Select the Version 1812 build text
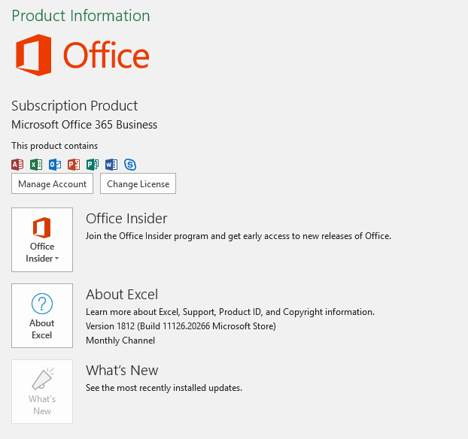The image size is (468, 439). pyautogui.click(x=181, y=326)
